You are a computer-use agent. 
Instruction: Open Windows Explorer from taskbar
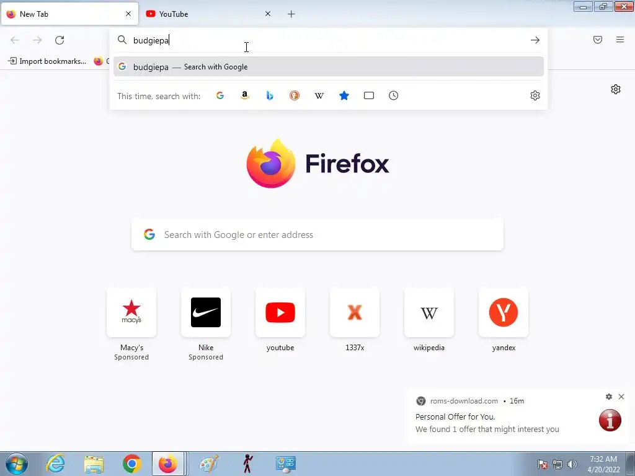click(x=94, y=464)
